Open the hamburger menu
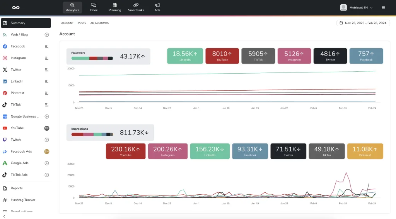The height and width of the screenshot is (219, 396). pyautogui.click(x=383, y=8)
